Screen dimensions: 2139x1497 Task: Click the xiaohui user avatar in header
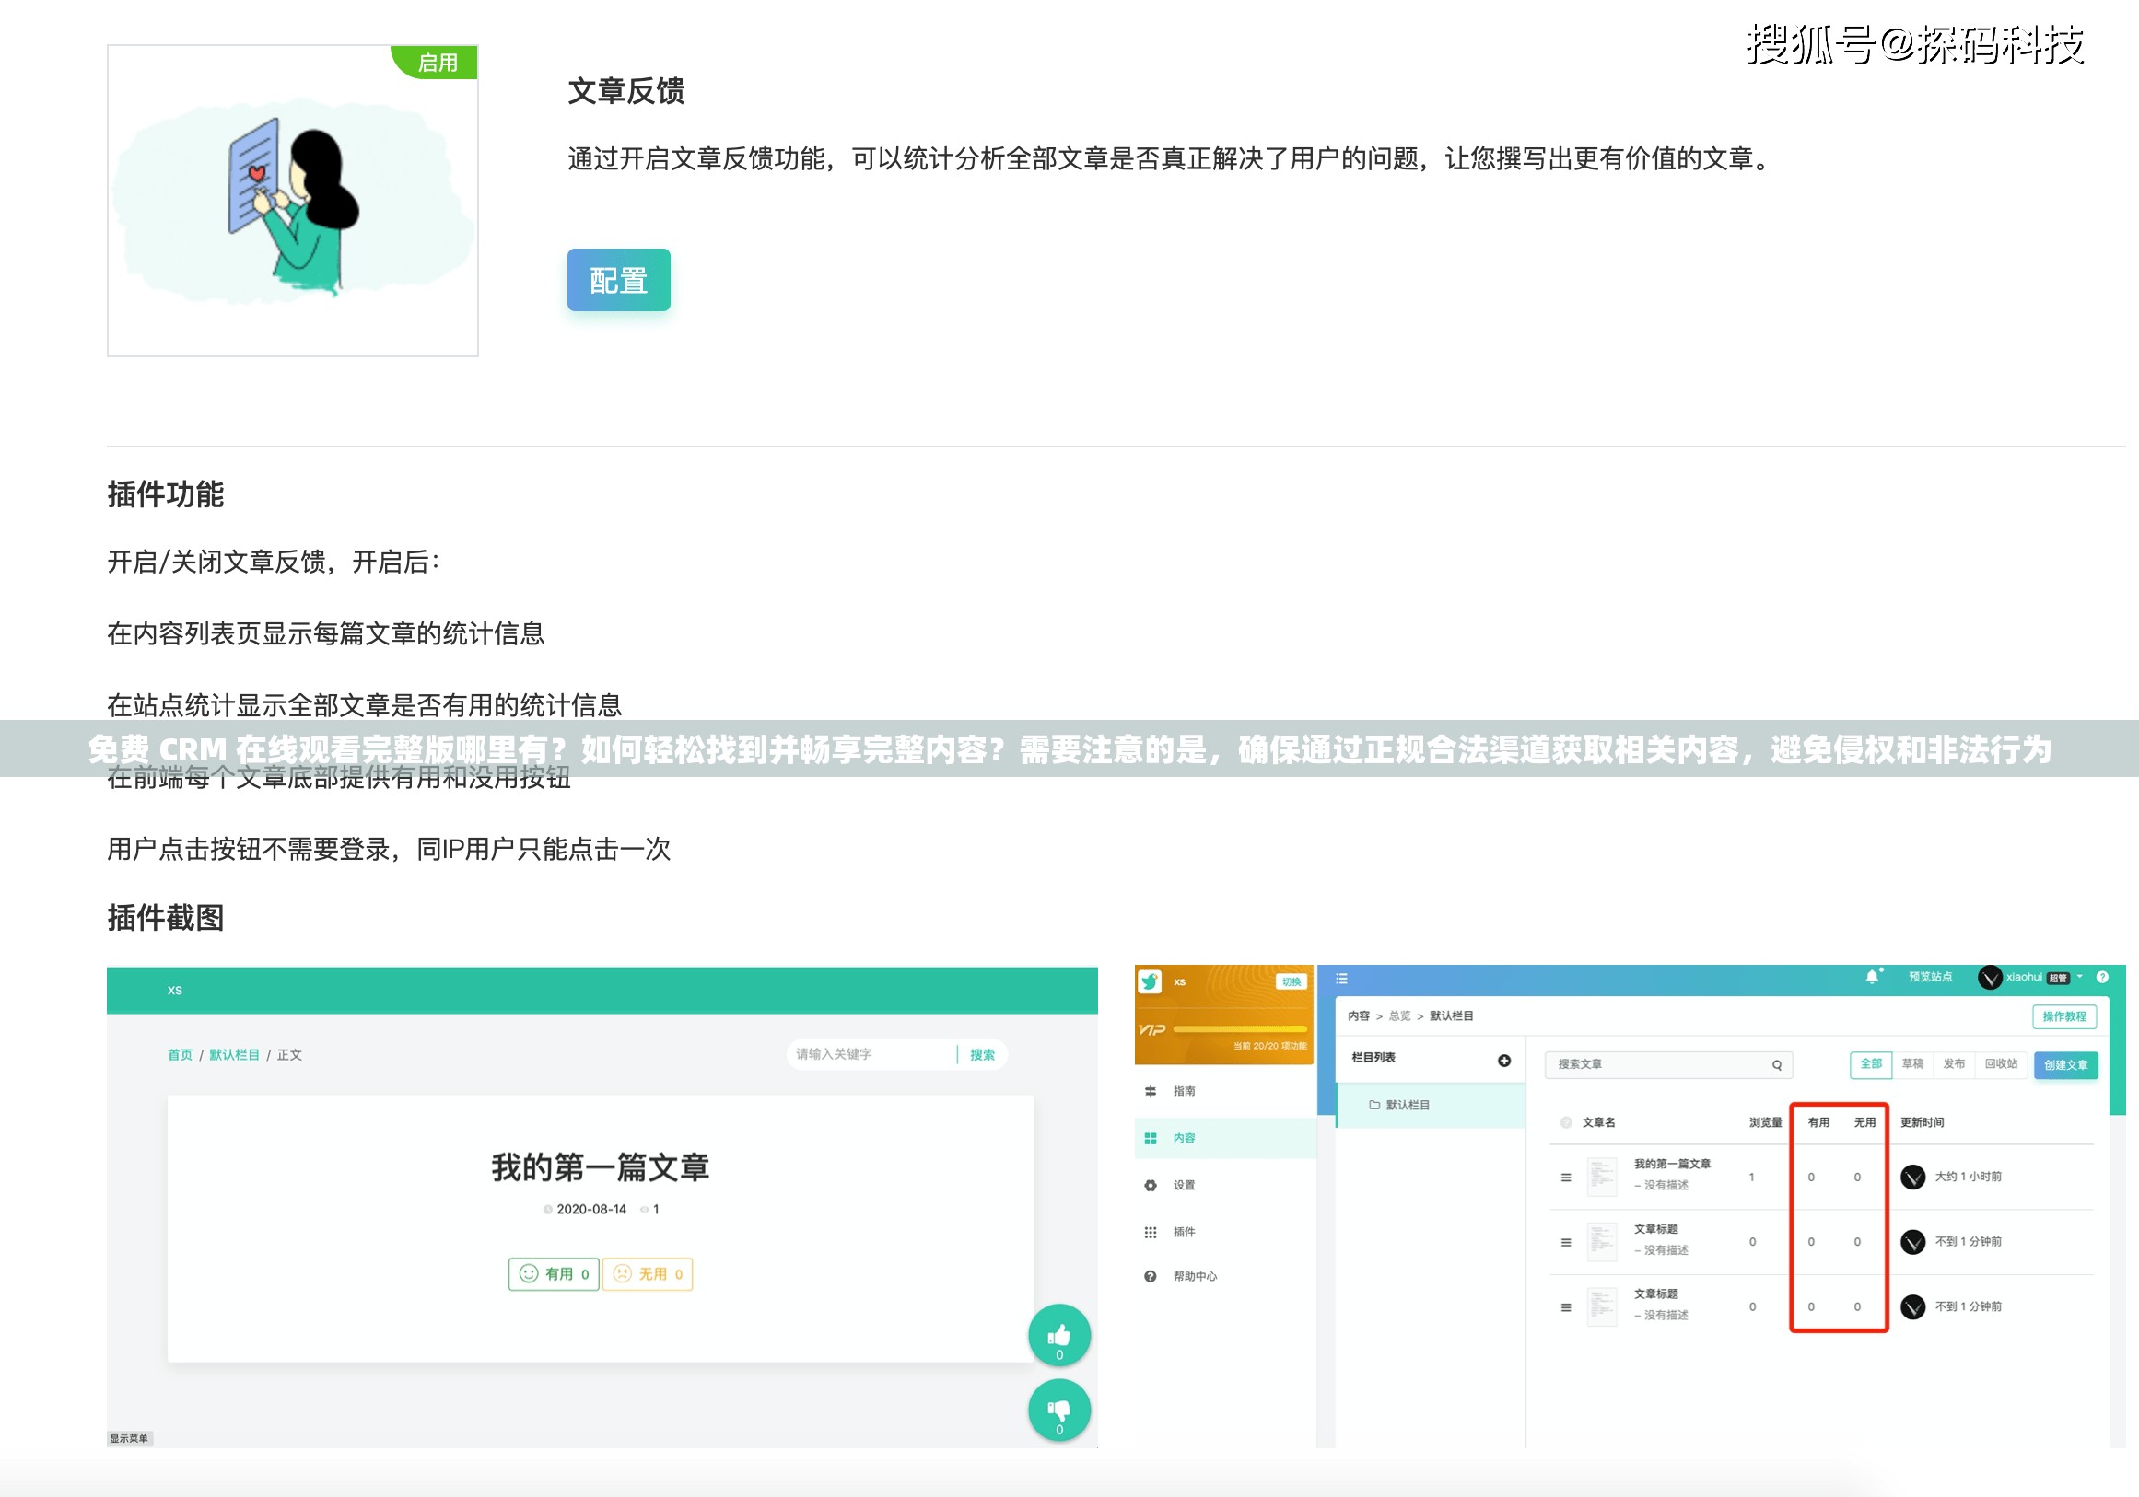click(x=1990, y=978)
